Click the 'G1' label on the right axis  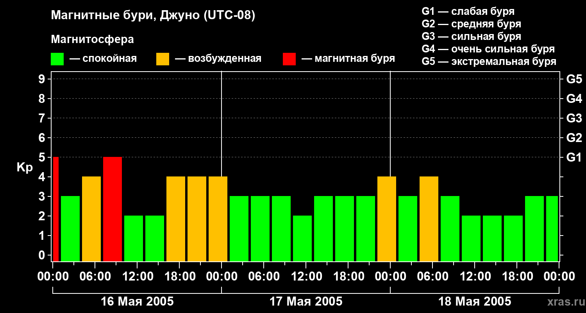(574, 157)
